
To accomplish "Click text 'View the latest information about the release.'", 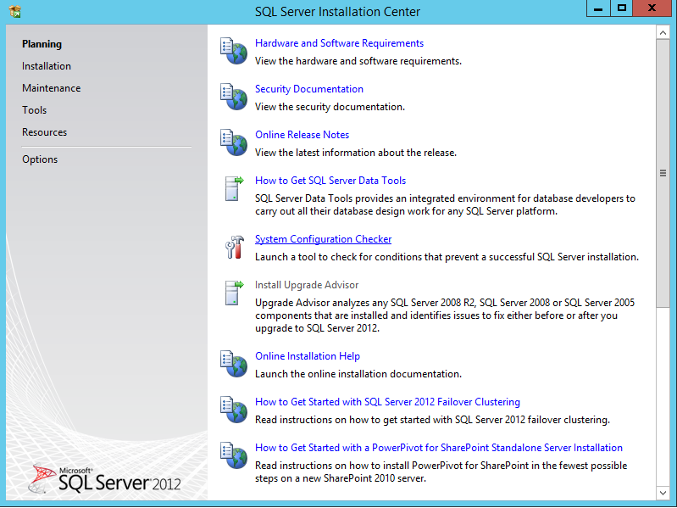I will 355,153.
